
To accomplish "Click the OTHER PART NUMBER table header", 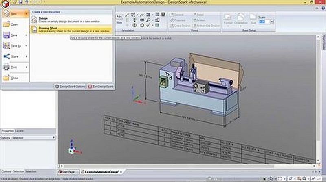I will [279, 155].
